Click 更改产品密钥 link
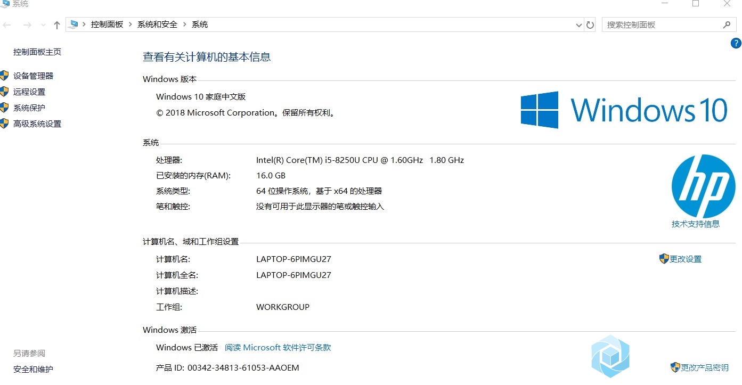The image size is (742, 385). [704, 367]
